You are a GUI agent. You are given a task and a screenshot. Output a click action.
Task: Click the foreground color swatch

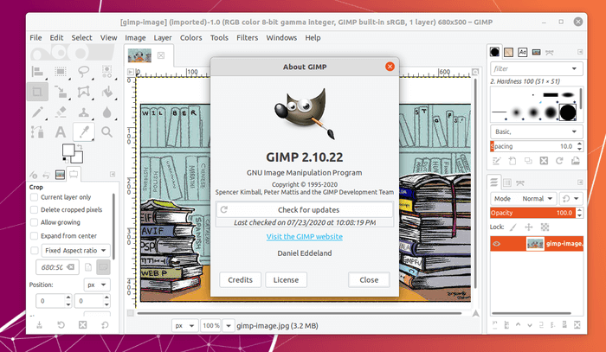tap(68, 150)
